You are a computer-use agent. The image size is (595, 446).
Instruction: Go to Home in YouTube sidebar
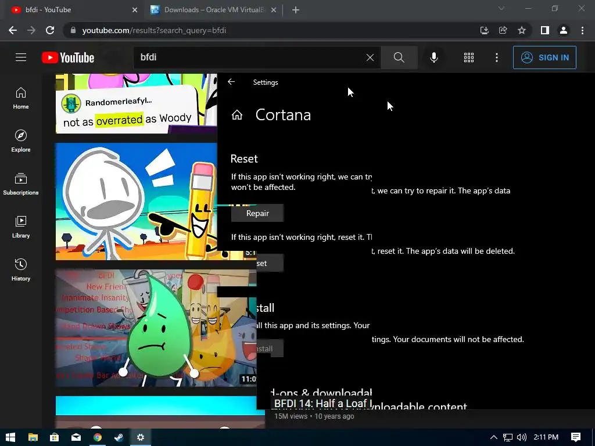[x=21, y=98]
